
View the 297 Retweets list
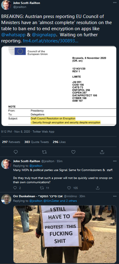(x=11, y=142)
